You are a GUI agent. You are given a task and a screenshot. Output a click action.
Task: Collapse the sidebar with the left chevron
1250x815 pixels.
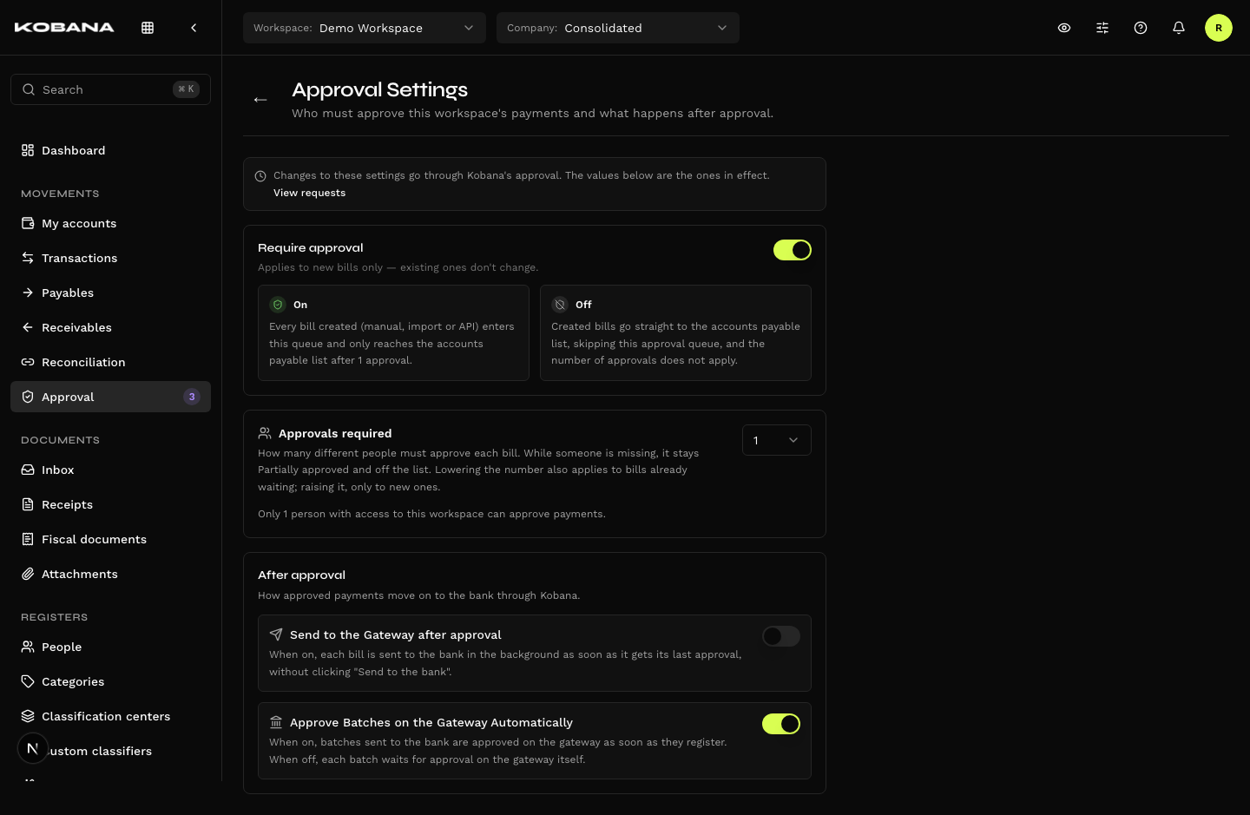[194, 28]
